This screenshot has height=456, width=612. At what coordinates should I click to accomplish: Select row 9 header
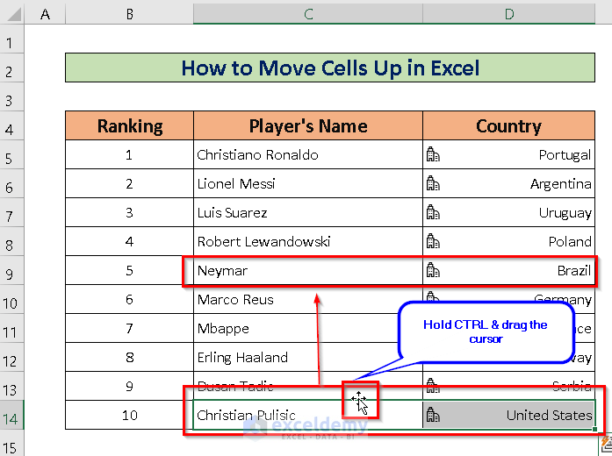pyautogui.click(x=11, y=270)
